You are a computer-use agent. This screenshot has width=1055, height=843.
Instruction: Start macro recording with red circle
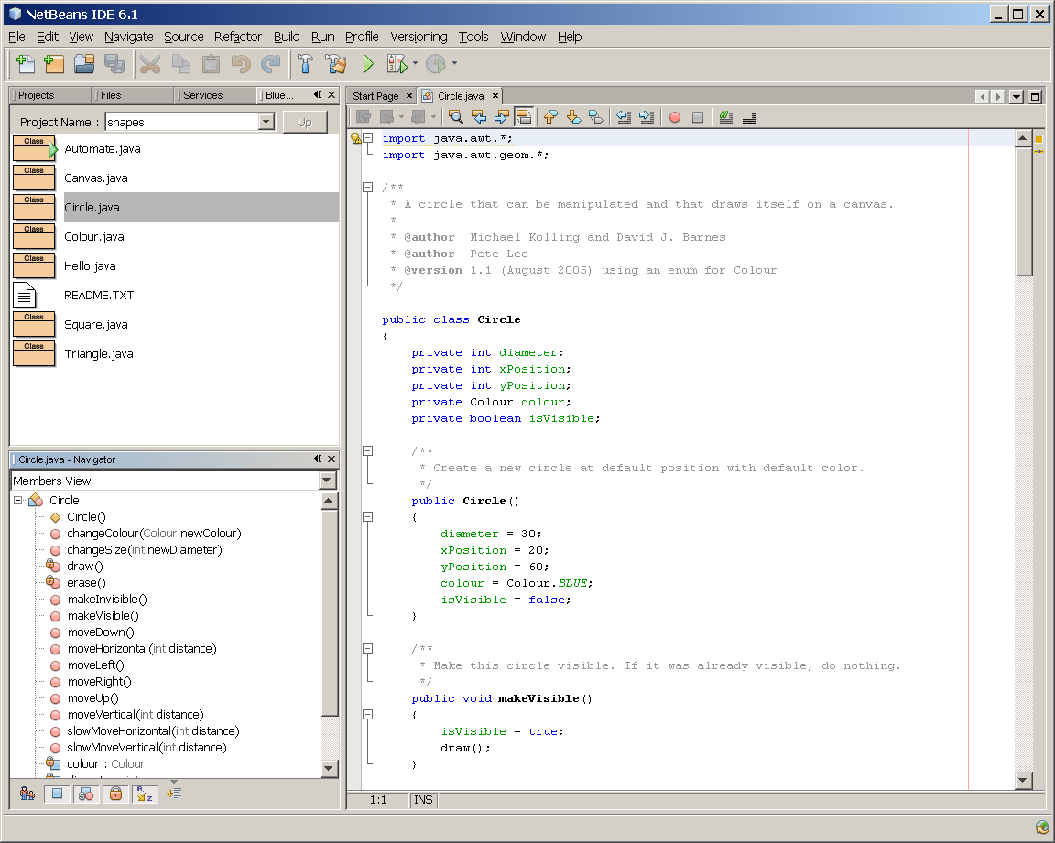tap(675, 117)
